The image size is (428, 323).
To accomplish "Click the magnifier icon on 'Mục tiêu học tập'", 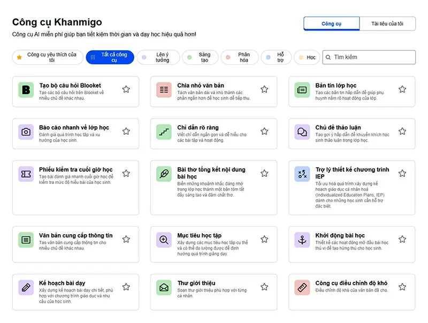I will pyautogui.click(x=164, y=240).
